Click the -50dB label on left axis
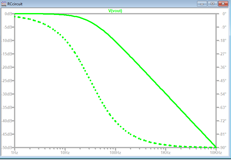Viewport: 231px width, 160px height. pos(7,148)
